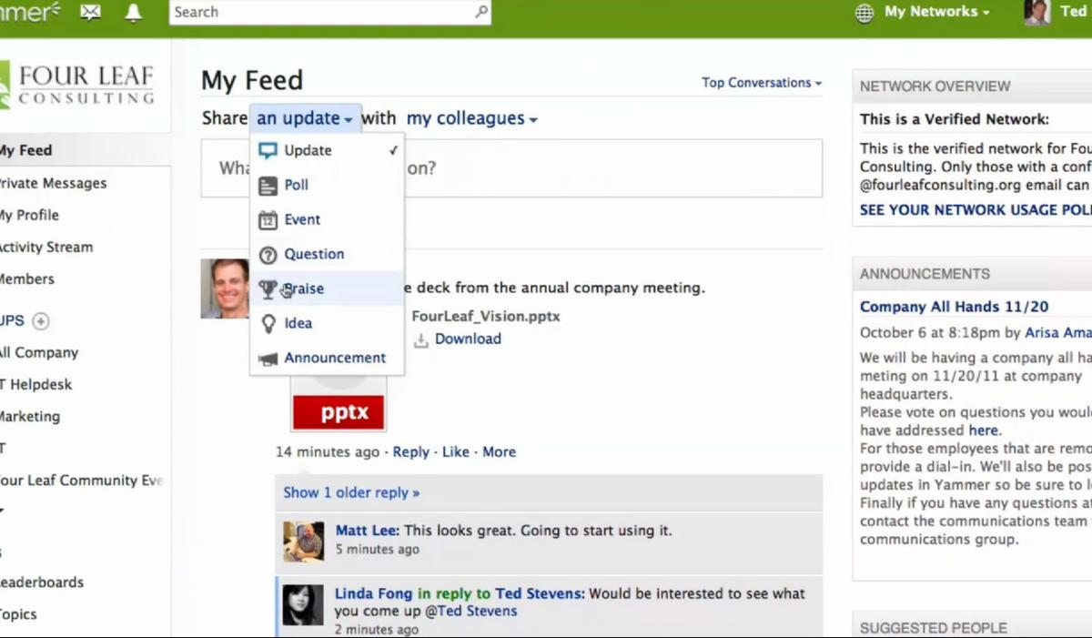1092x638 pixels.
Task: Open the notifications bell icon
Action: tap(134, 12)
